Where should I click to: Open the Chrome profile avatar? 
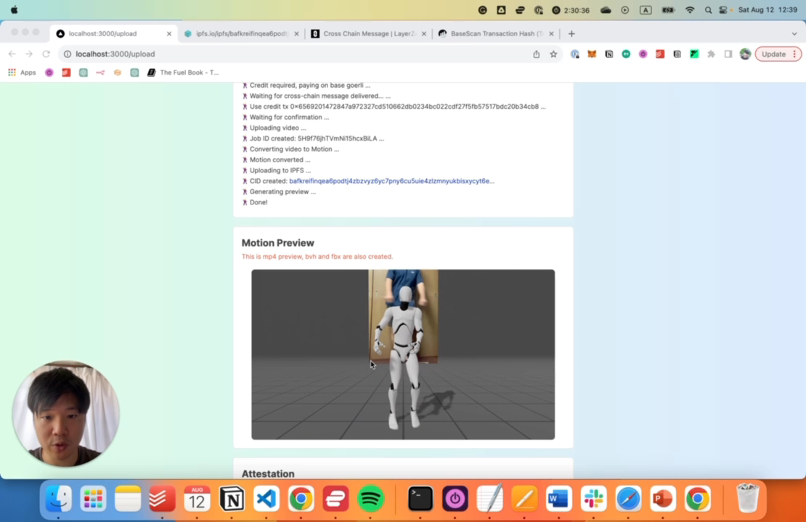(x=745, y=54)
